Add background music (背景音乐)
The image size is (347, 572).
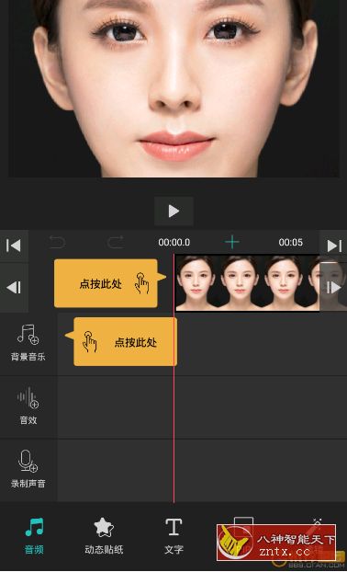[28, 343]
